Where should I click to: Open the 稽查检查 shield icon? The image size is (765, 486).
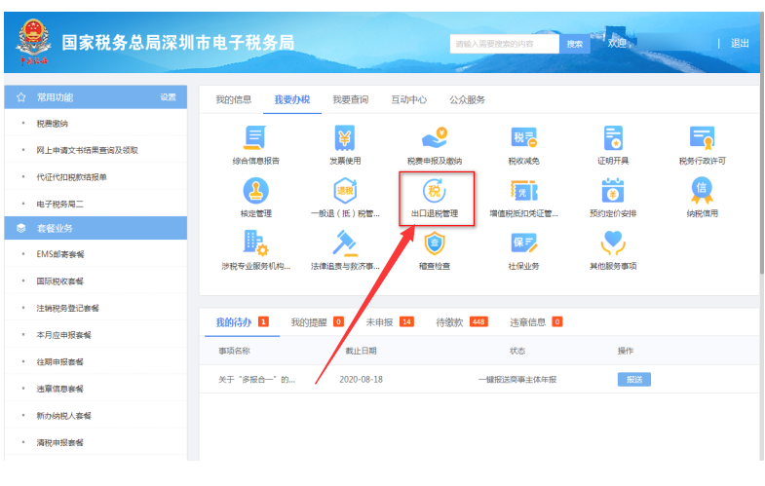click(434, 243)
